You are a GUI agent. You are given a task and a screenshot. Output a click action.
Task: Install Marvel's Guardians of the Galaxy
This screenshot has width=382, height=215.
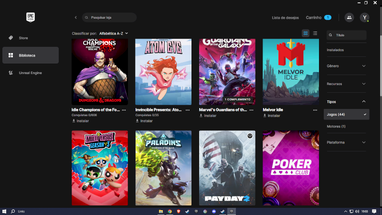(x=208, y=116)
